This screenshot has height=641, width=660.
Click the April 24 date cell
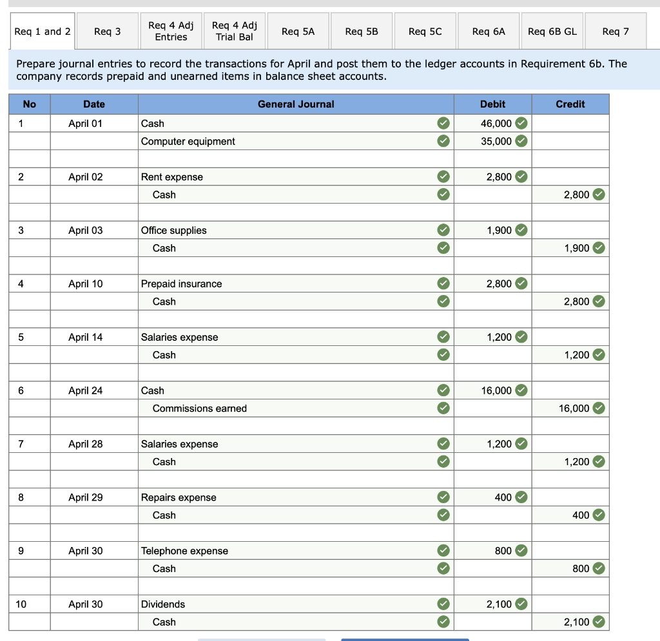[94, 390]
